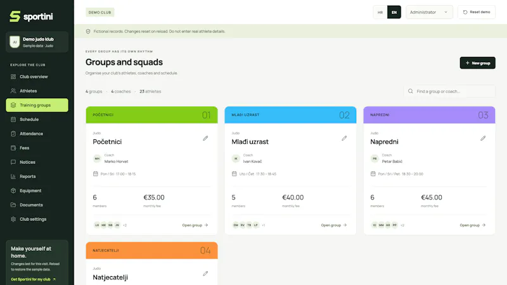Viewport: 507px width, 285px height.
Task: Click the orange Natjecatelji 04 header
Action: [x=151, y=250]
